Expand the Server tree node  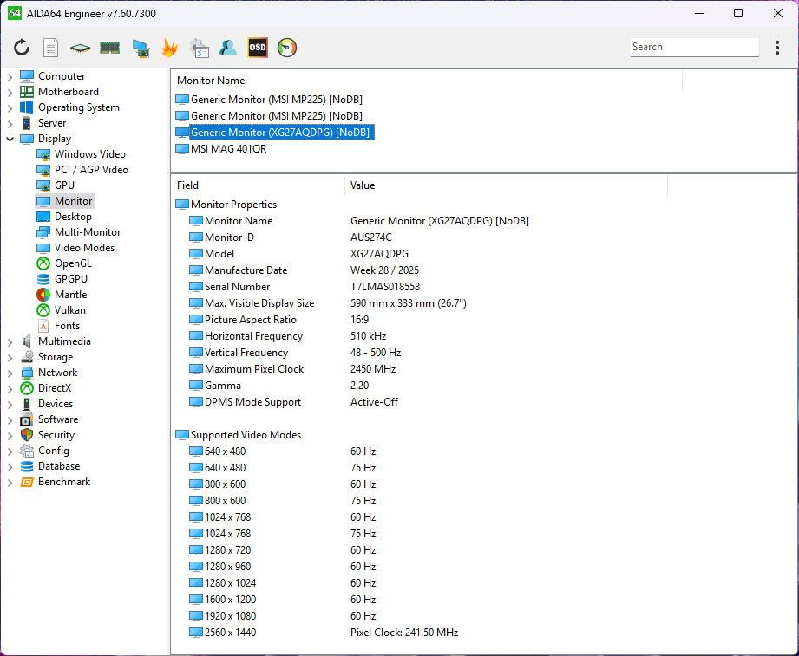[10, 123]
